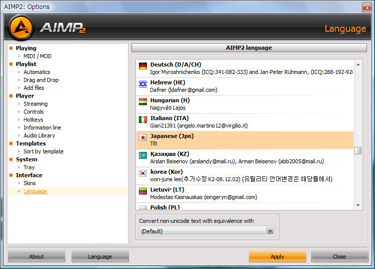The height and width of the screenshot is (269, 375).
Task: Click the Italian flag icon for Italiano
Action: click(x=143, y=120)
